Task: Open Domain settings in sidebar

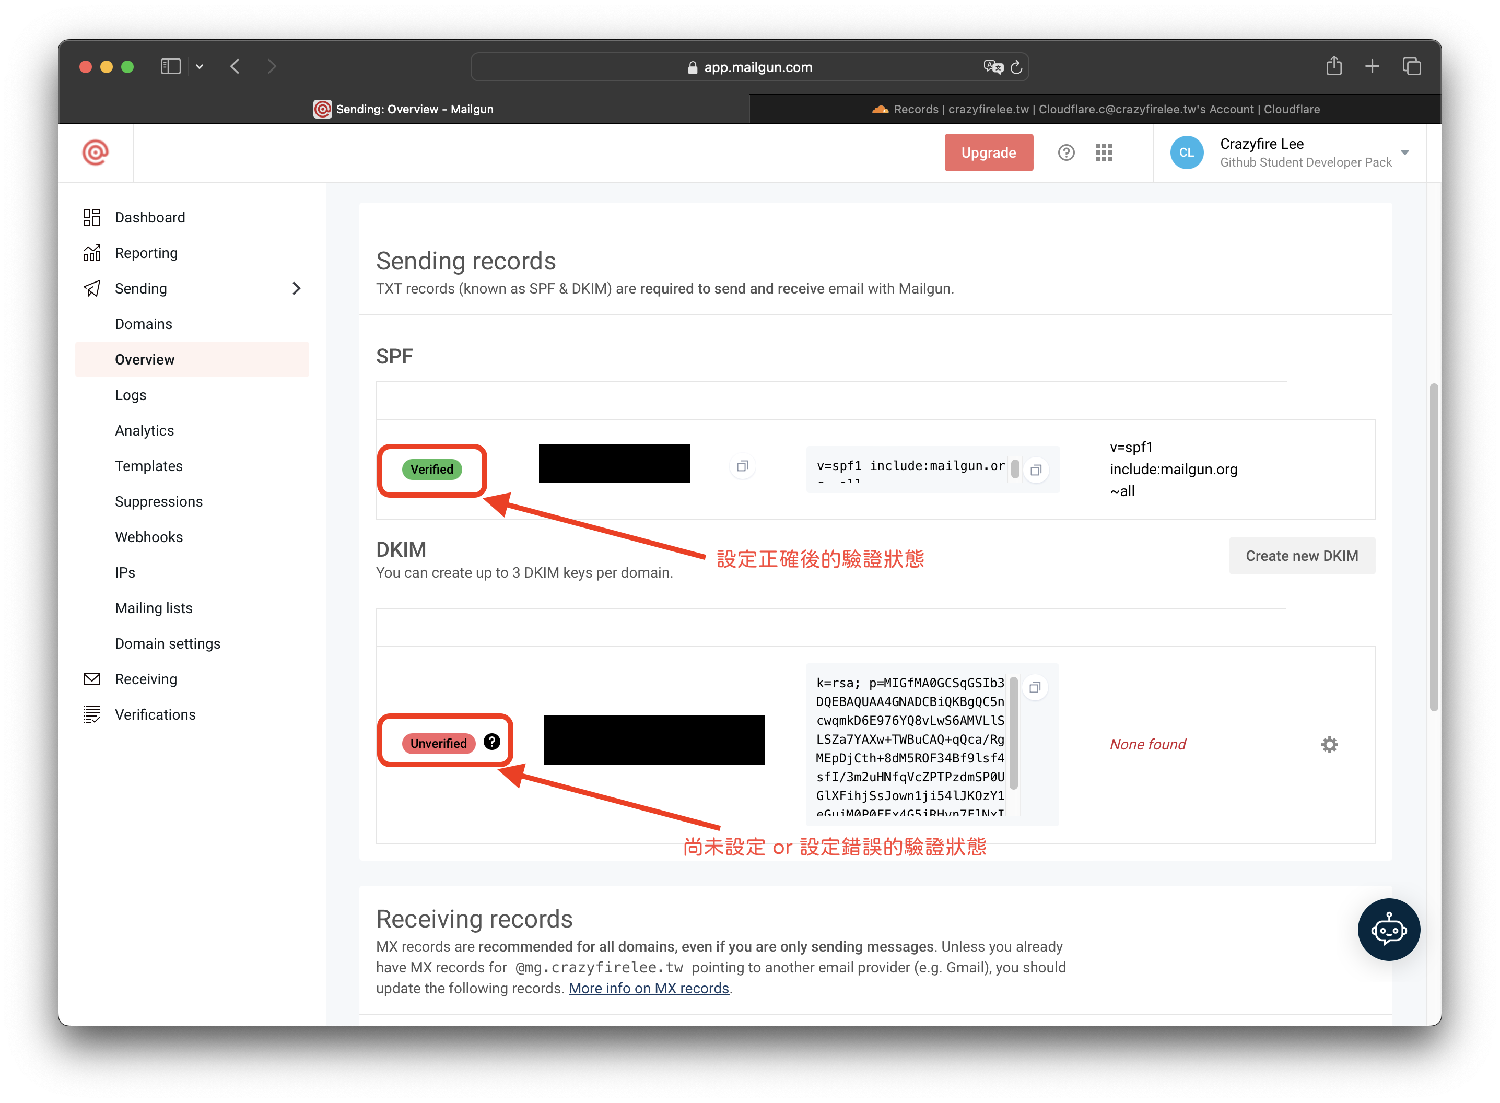Action: (x=167, y=643)
